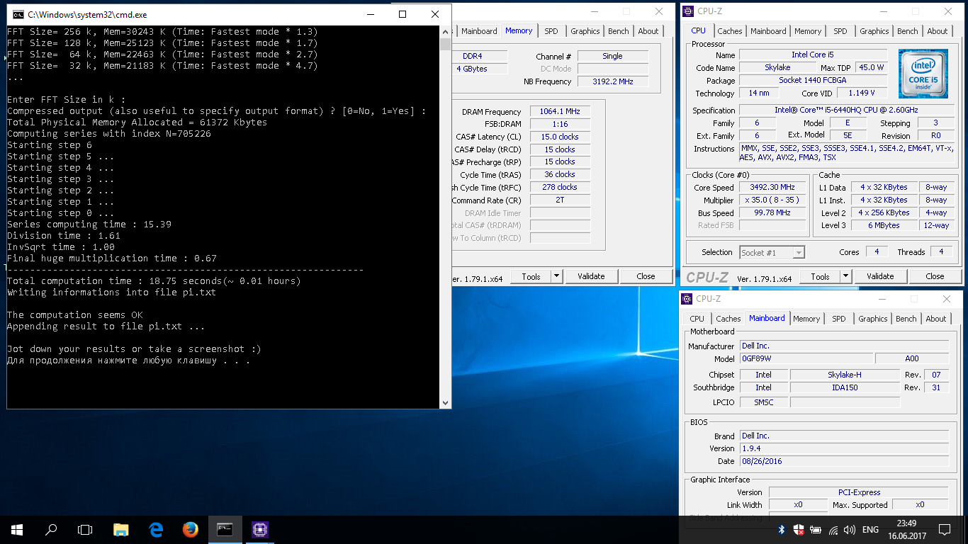
Task: Click the Intel Core i5 logo badge
Action: (x=923, y=74)
